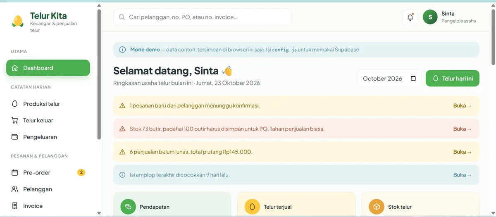Click the Sinta avatar circle
This screenshot has width=496, height=217.
(430, 17)
